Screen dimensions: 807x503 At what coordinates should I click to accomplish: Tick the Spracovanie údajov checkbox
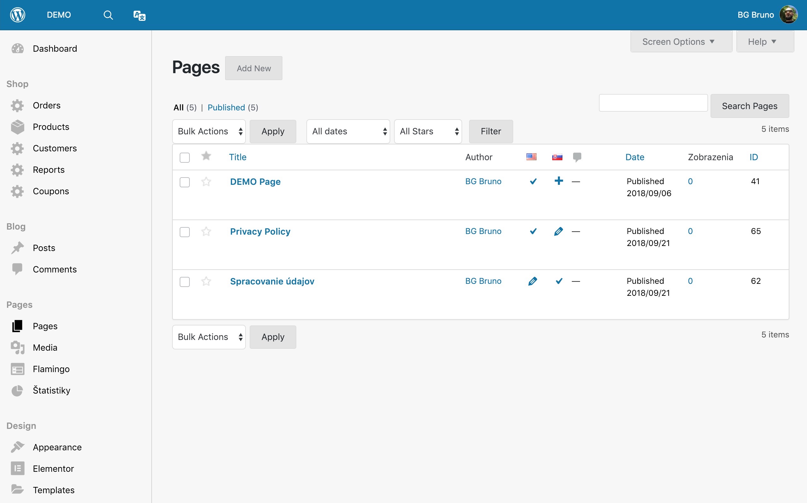(x=184, y=282)
